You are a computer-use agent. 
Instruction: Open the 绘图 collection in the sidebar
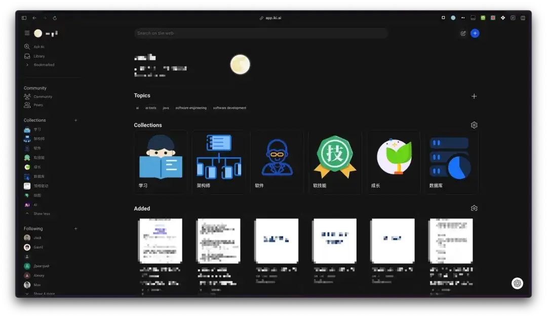tap(32, 195)
